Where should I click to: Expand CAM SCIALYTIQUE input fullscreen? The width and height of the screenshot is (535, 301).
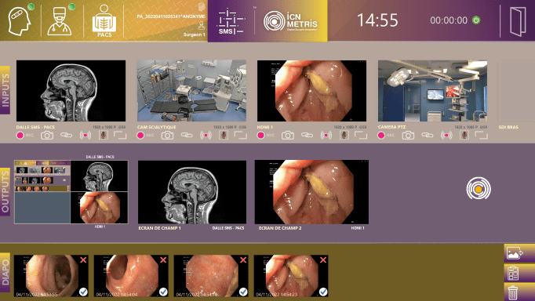click(241, 136)
